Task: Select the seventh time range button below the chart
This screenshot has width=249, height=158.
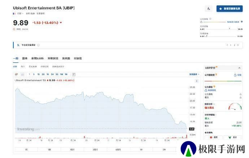Action: coord(164,149)
